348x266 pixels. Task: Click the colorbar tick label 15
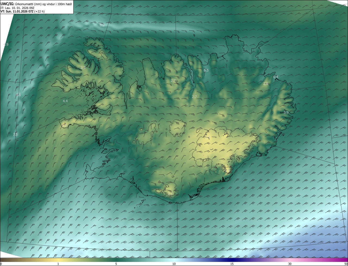pos(232,264)
